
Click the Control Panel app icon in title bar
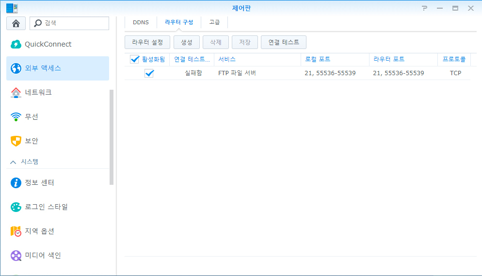pyautogui.click(x=12, y=8)
